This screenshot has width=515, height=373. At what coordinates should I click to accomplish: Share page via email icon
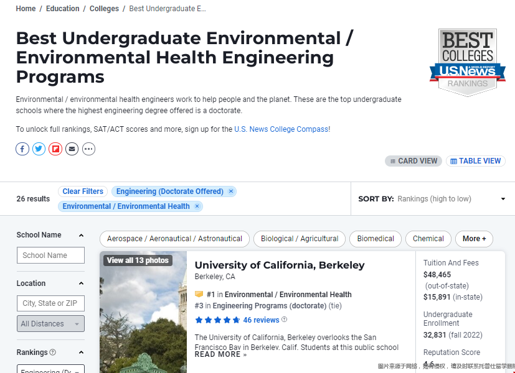click(x=72, y=149)
